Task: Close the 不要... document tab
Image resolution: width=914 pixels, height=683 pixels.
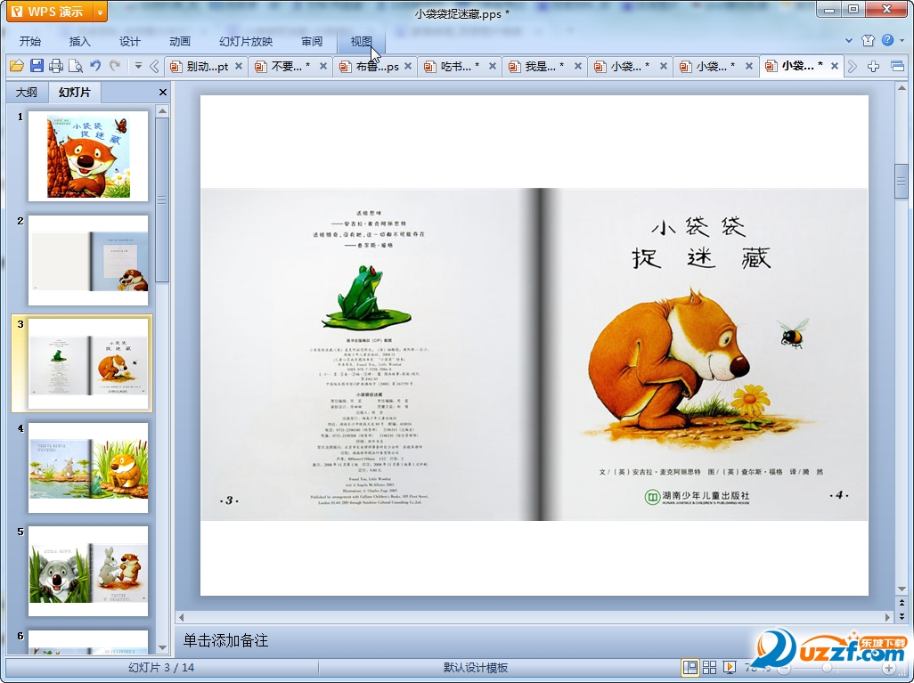Action: 323,67
